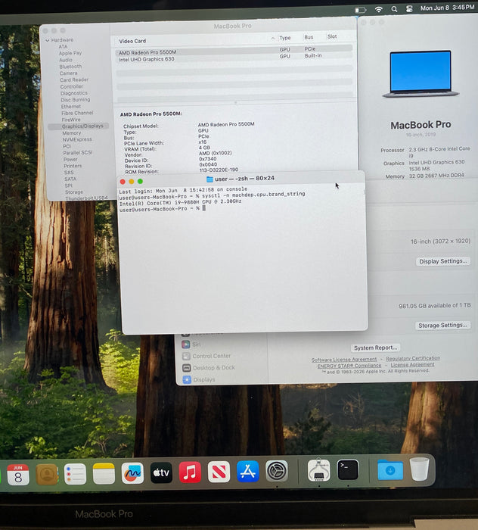Open the Downloads folder in the Dock
This screenshot has height=530, width=478.
point(390,470)
